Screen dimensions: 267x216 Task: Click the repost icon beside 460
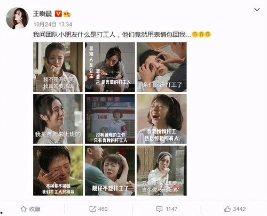(x=92, y=209)
